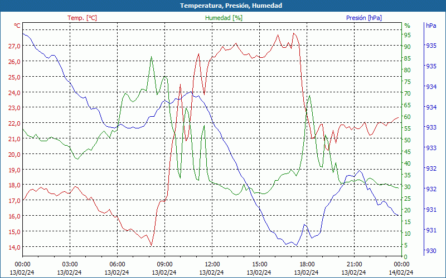
Task: Select the 45 tick on humidity axis
Action: [408, 152]
